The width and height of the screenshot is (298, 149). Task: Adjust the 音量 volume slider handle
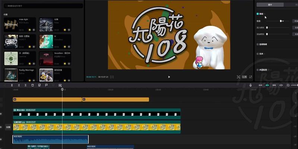tap(281, 21)
